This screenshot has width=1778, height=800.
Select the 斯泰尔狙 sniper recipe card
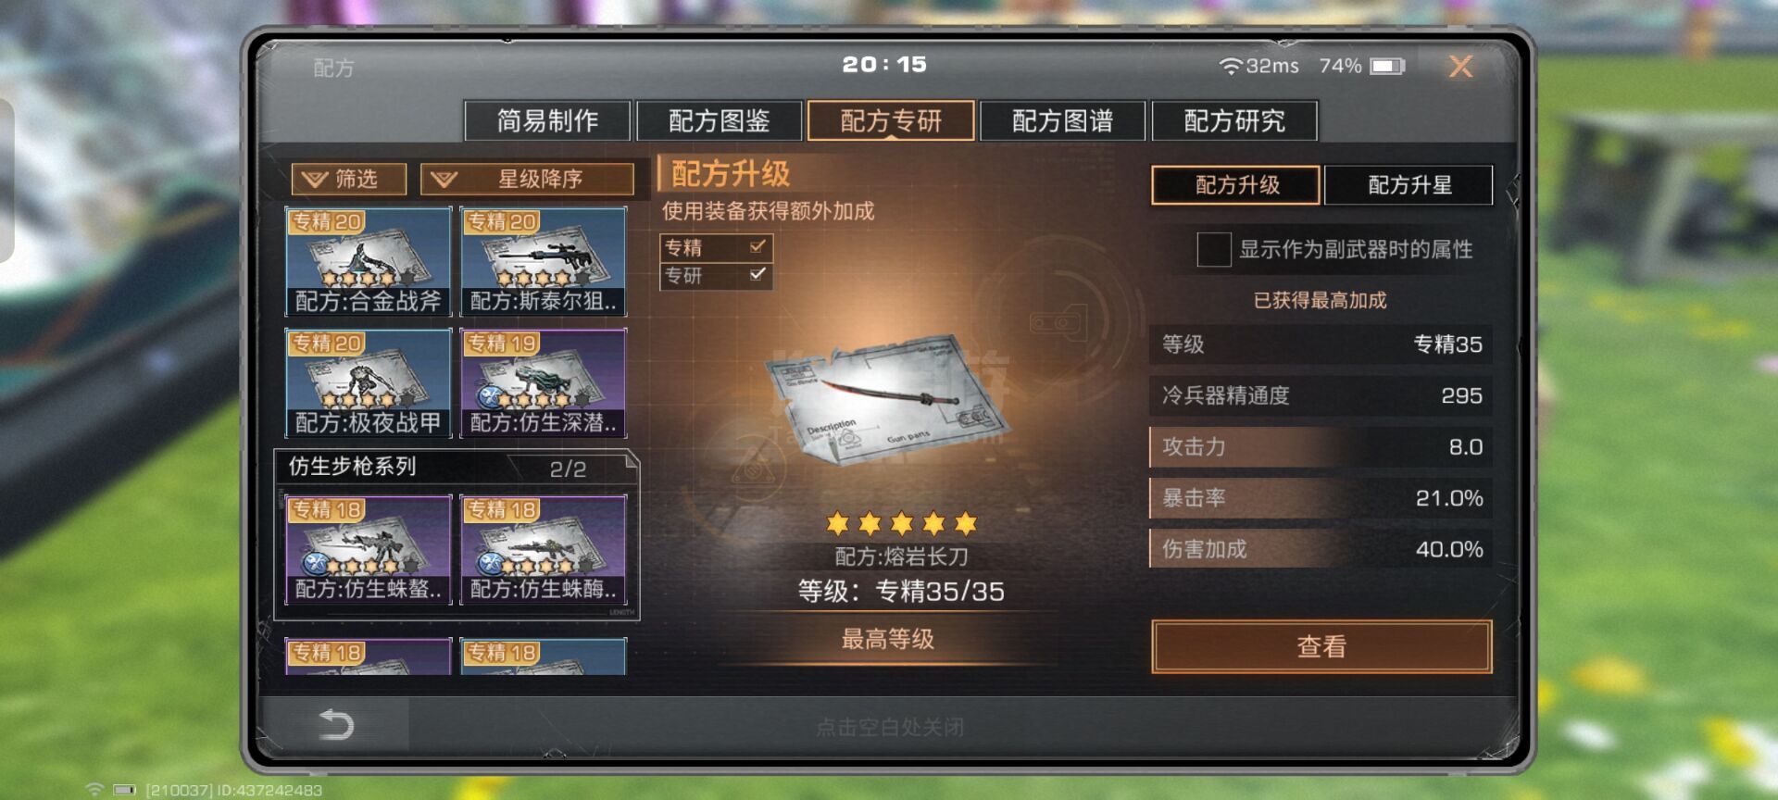tap(544, 262)
